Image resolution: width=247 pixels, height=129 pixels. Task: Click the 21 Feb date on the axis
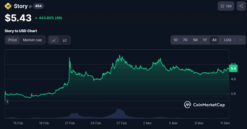pos(70,123)
